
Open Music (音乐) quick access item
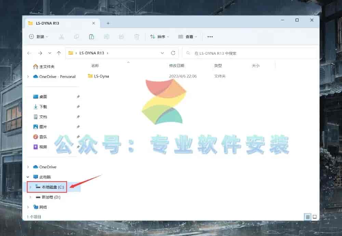(40, 137)
